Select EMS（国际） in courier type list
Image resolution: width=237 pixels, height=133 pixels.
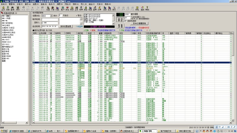(x=7, y=16)
